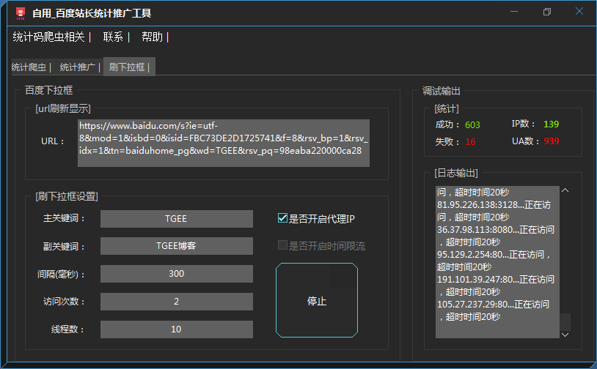Close the 百度站长统计推广工具 window
597x369 pixels.
click(579, 12)
